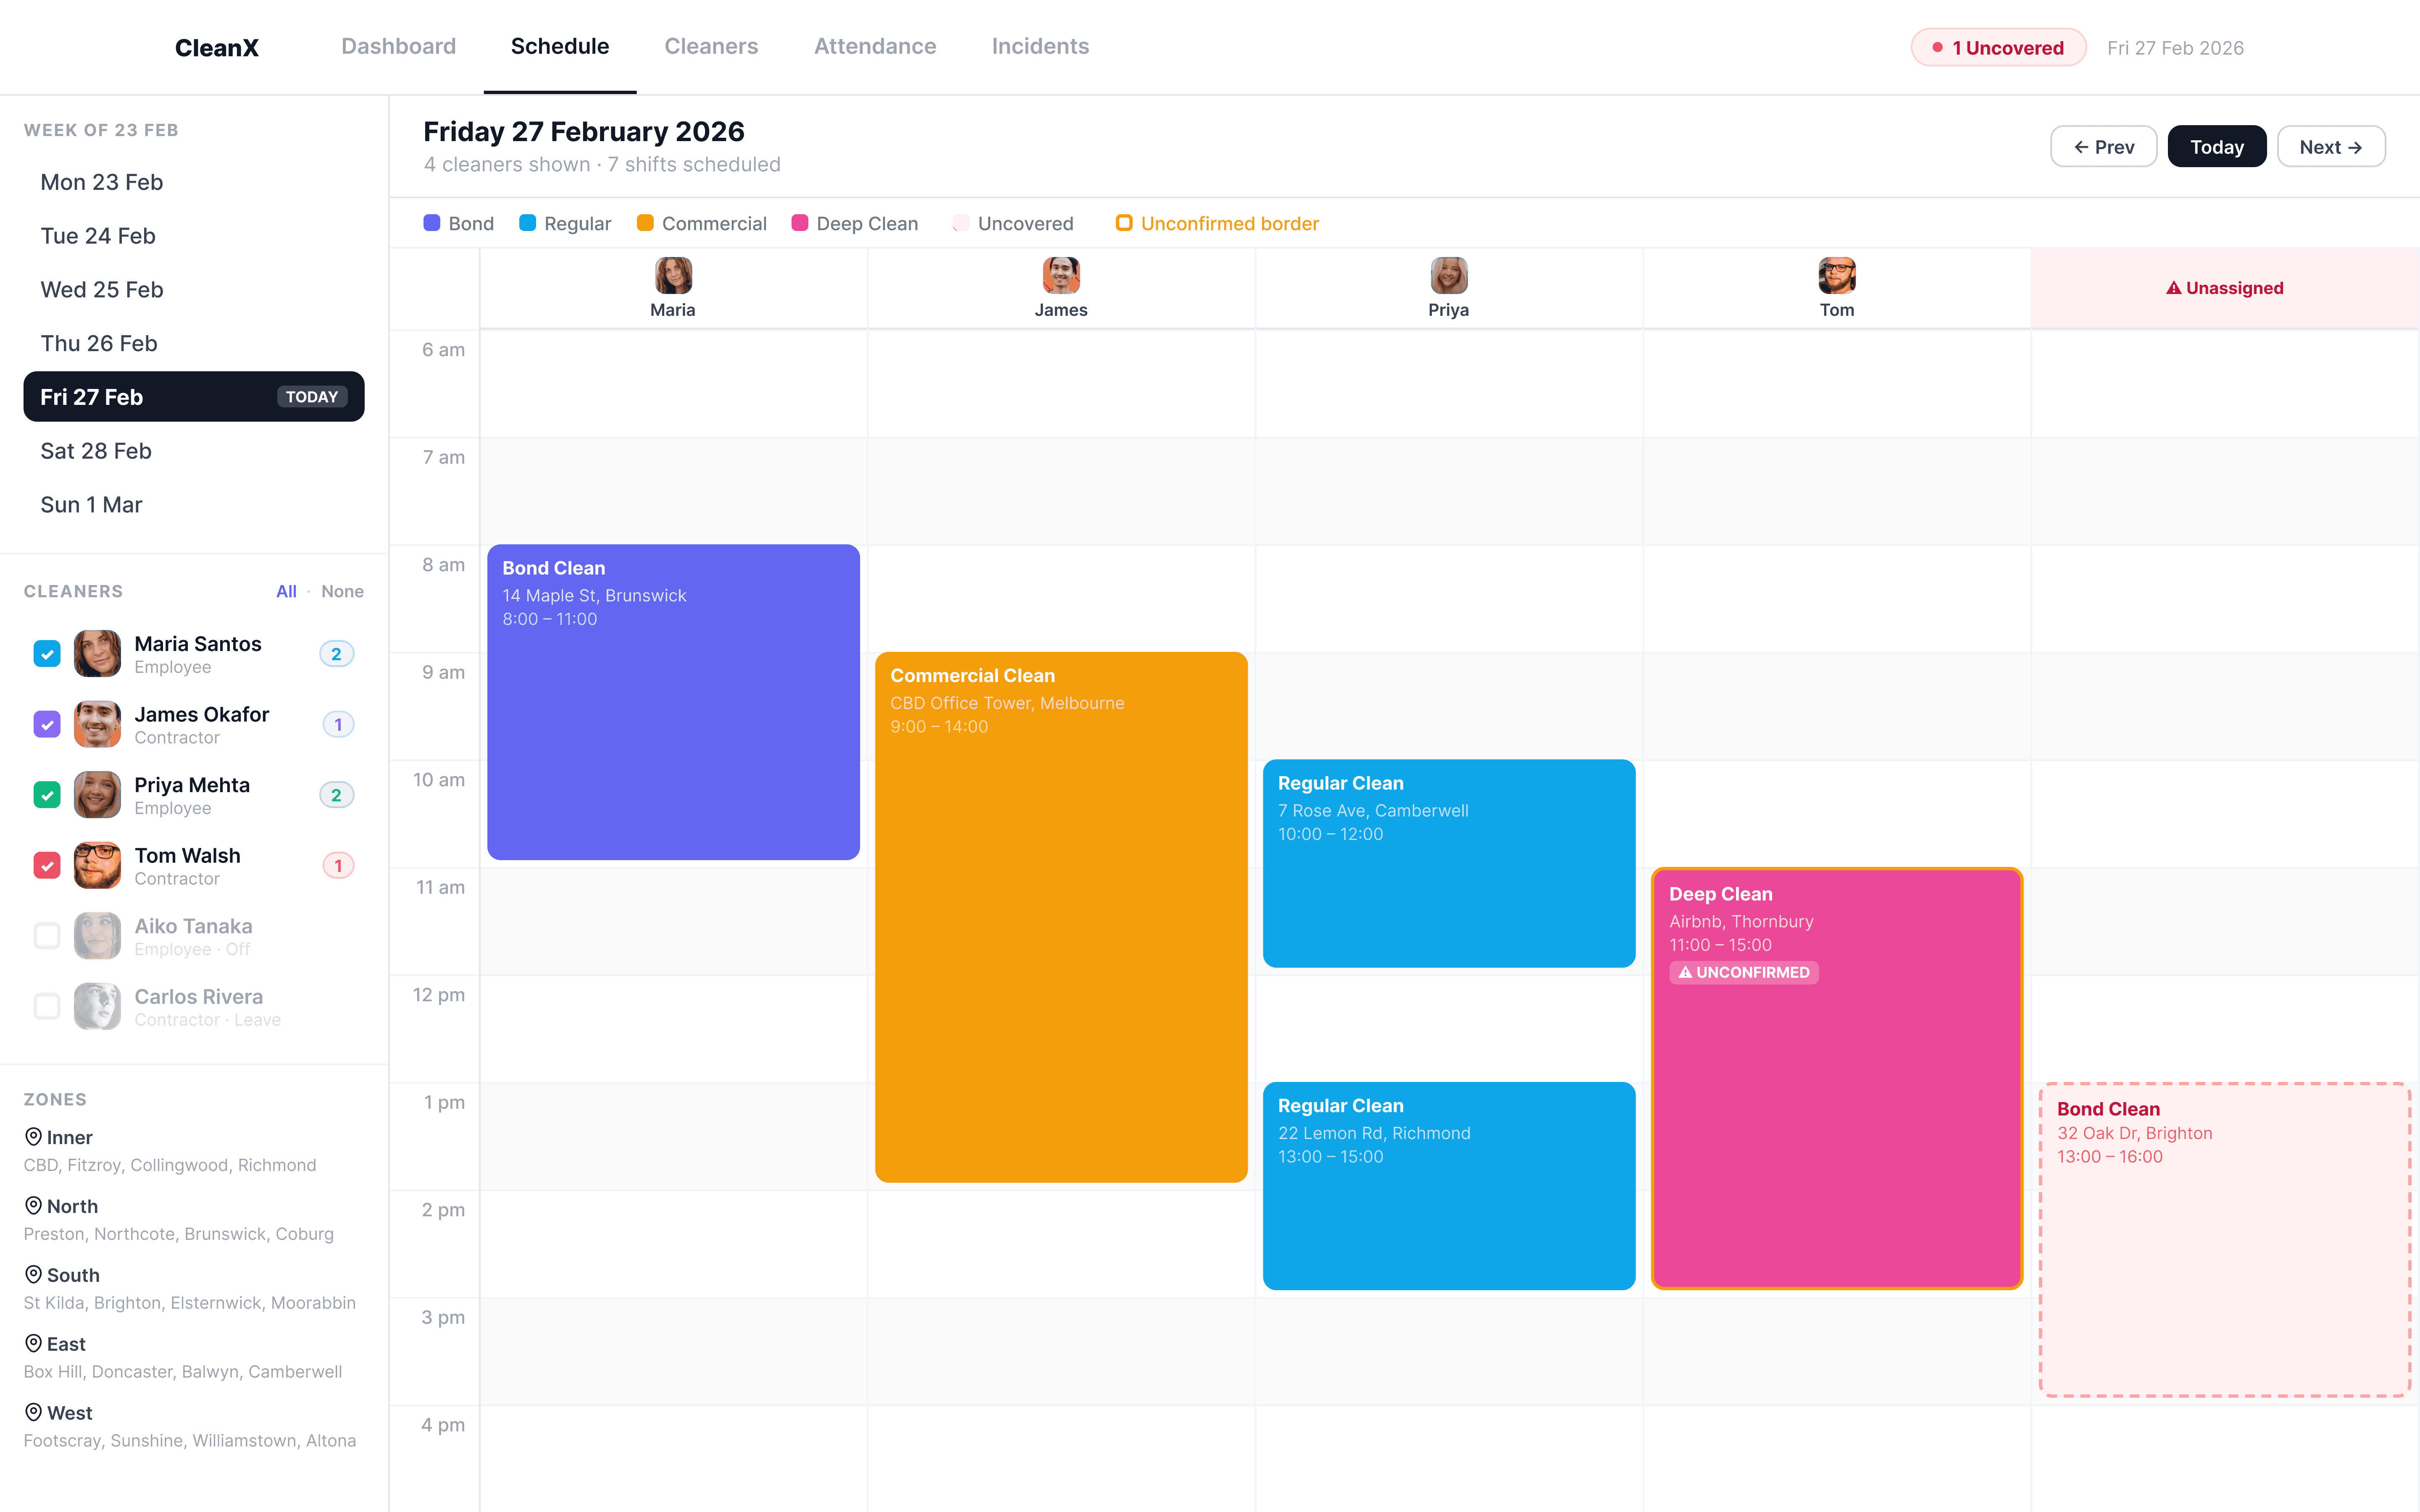Click the Inner zone pin icon
Screen dimensions: 2420x1512
pyautogui.click(x=33, y=1137)
